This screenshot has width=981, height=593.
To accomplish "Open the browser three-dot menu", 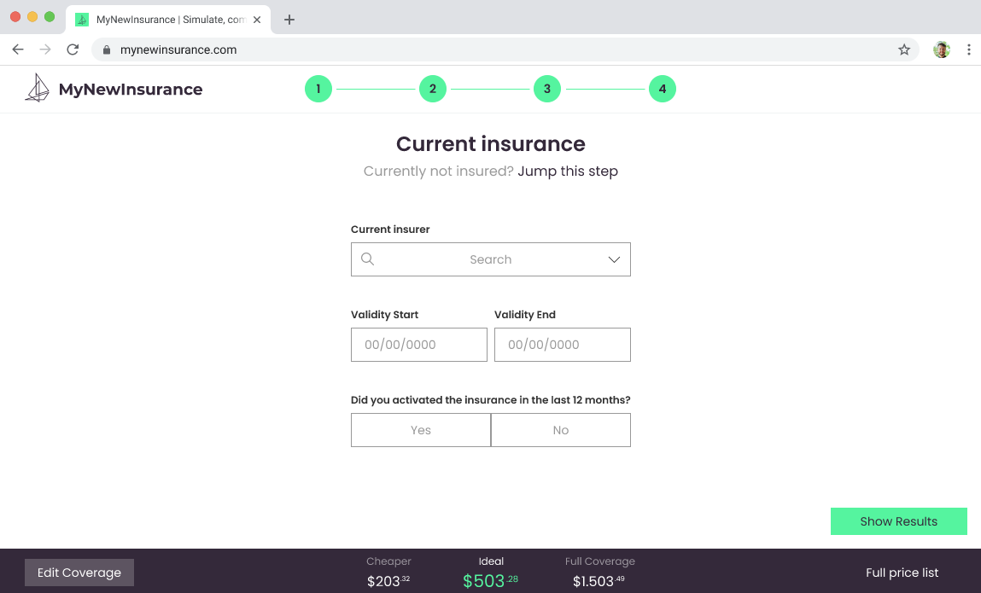I will click(968, 49).
